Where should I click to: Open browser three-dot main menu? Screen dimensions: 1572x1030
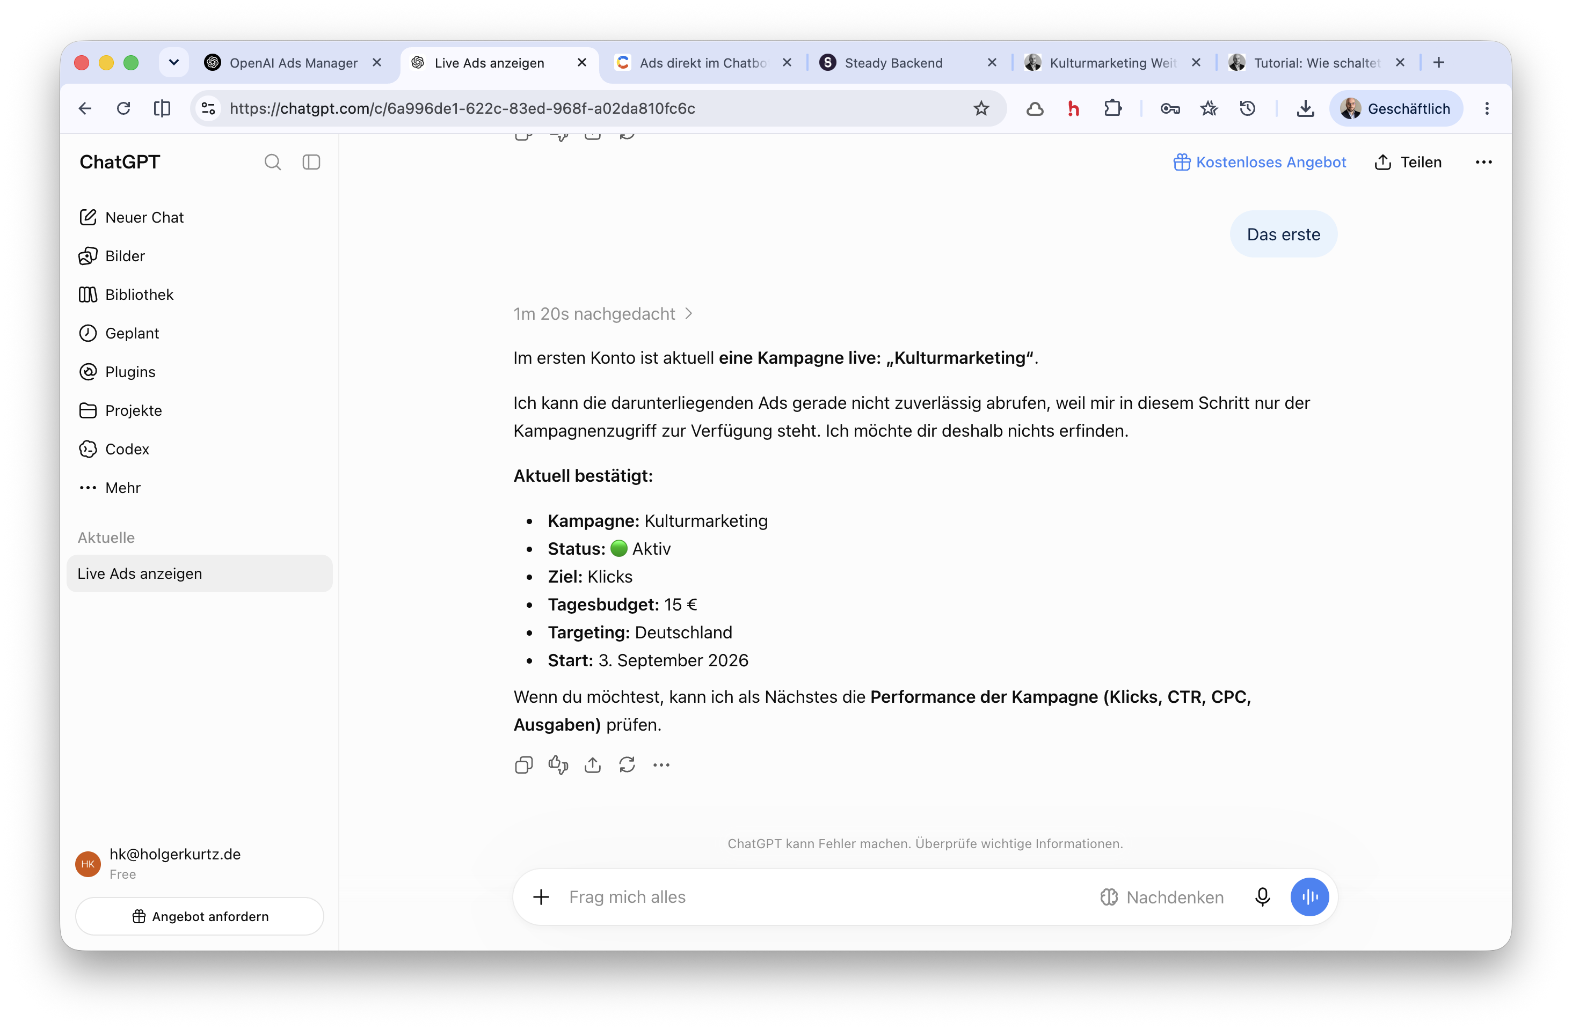coord(1487,108)
